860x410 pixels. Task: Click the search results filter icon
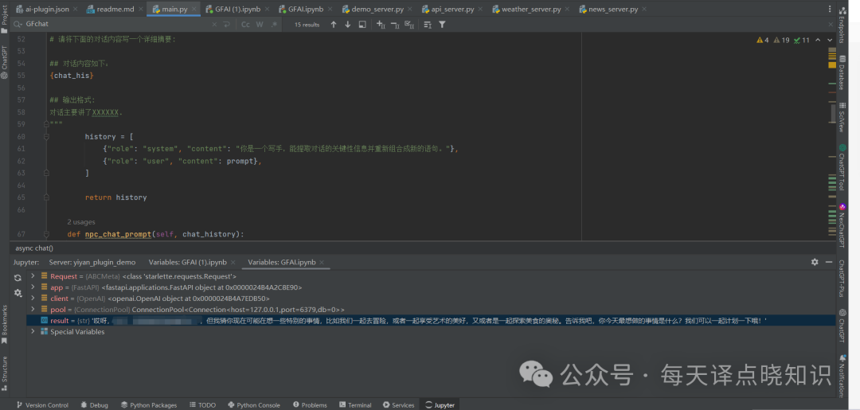(442, 25)
